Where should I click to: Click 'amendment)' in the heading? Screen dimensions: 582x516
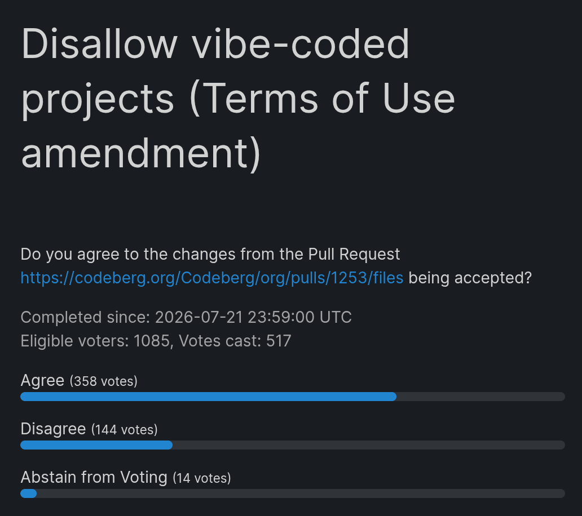click(x=141, y=153)
